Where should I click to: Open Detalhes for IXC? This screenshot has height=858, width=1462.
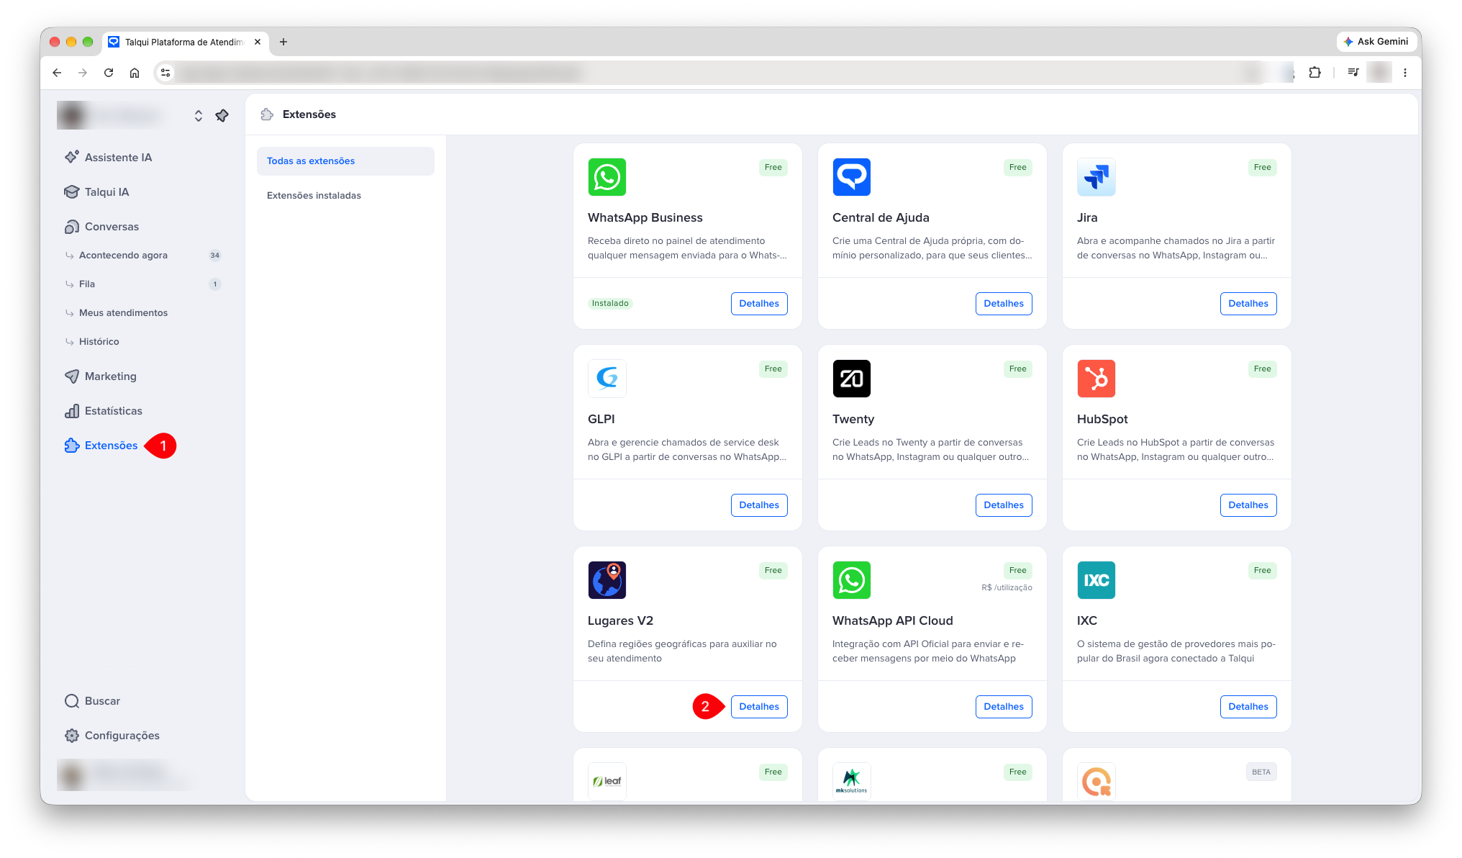(1248, 707)
